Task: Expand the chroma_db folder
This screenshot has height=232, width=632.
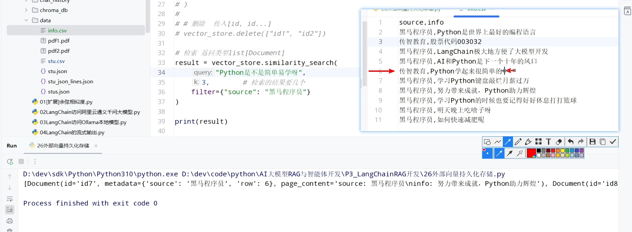Action: [26, 10]
